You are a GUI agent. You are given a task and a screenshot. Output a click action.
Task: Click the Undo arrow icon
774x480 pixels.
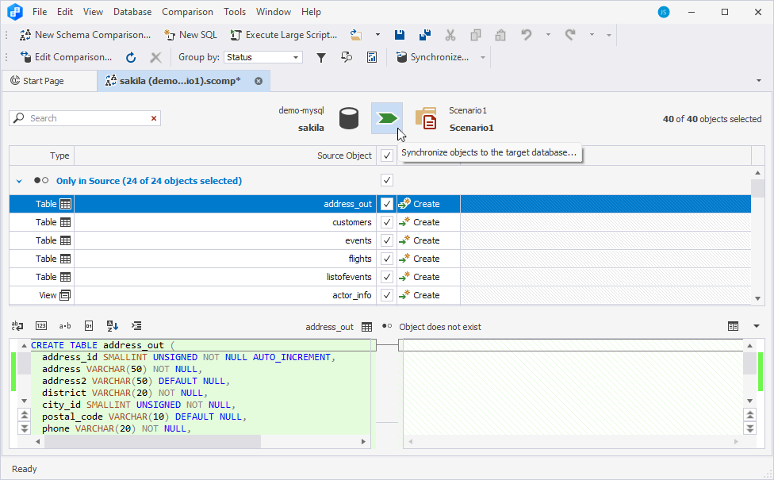[x=527, y=35]
